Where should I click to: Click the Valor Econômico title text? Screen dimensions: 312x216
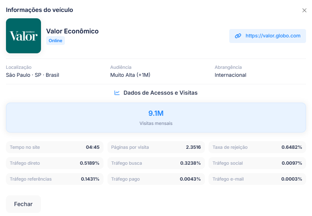click(72, 31)
